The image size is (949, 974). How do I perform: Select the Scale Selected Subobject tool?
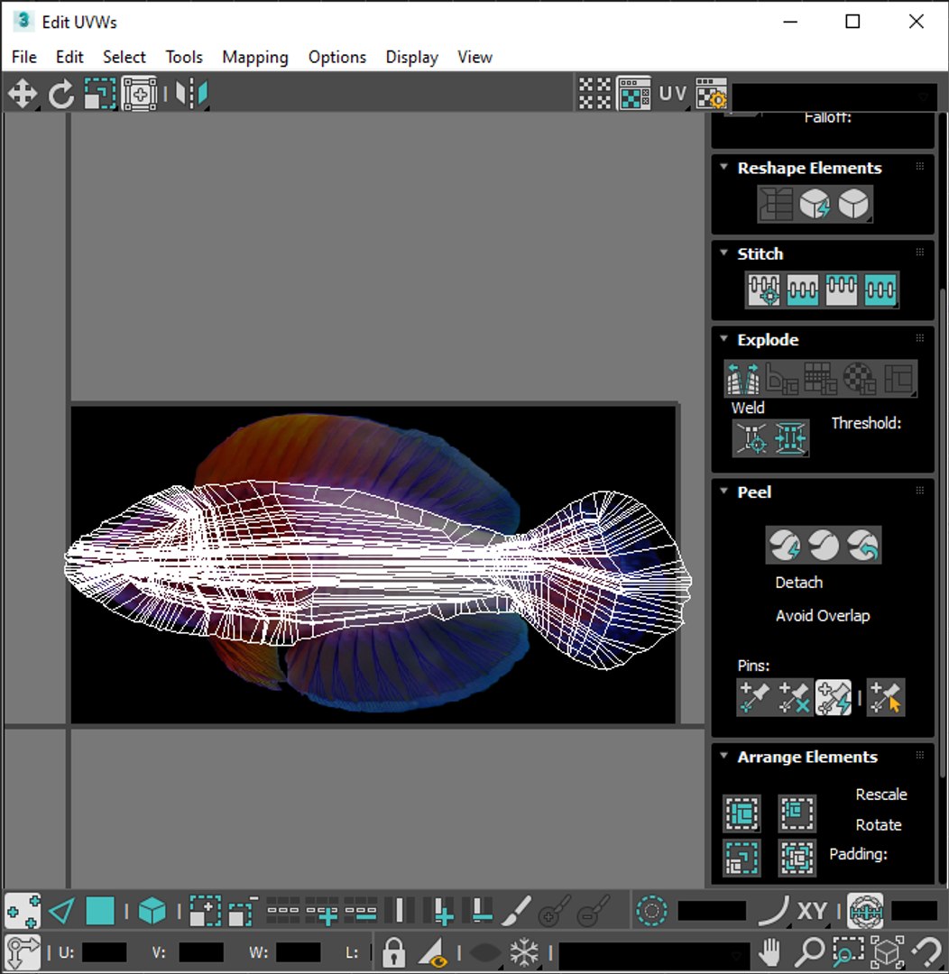[100, 95]
